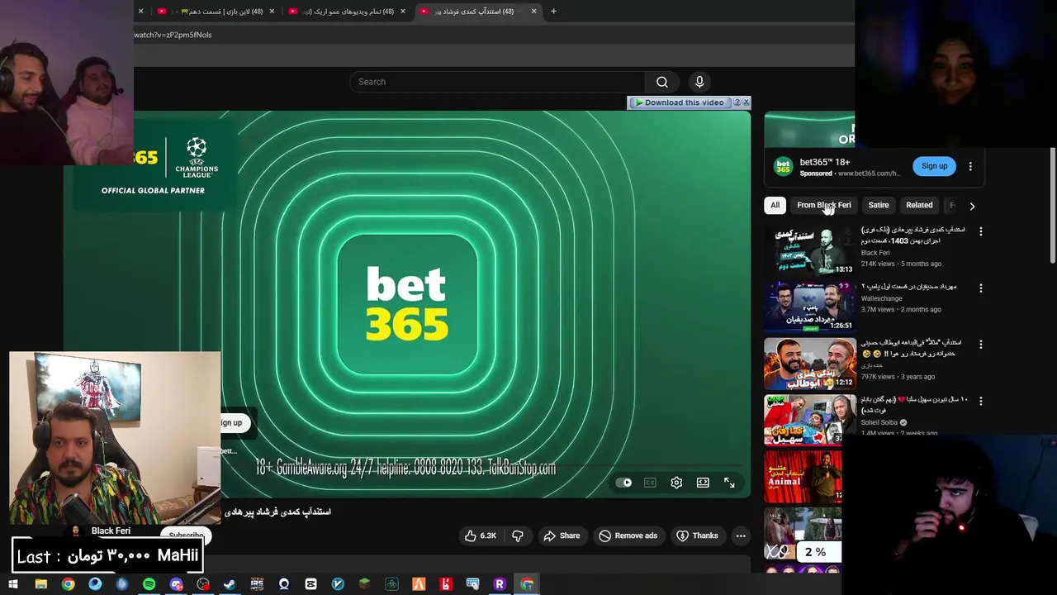The height and width of the screenshot is (595, 1057).
Task: Click Subscribe for Black Feri channel
Action: click(185, 535)
